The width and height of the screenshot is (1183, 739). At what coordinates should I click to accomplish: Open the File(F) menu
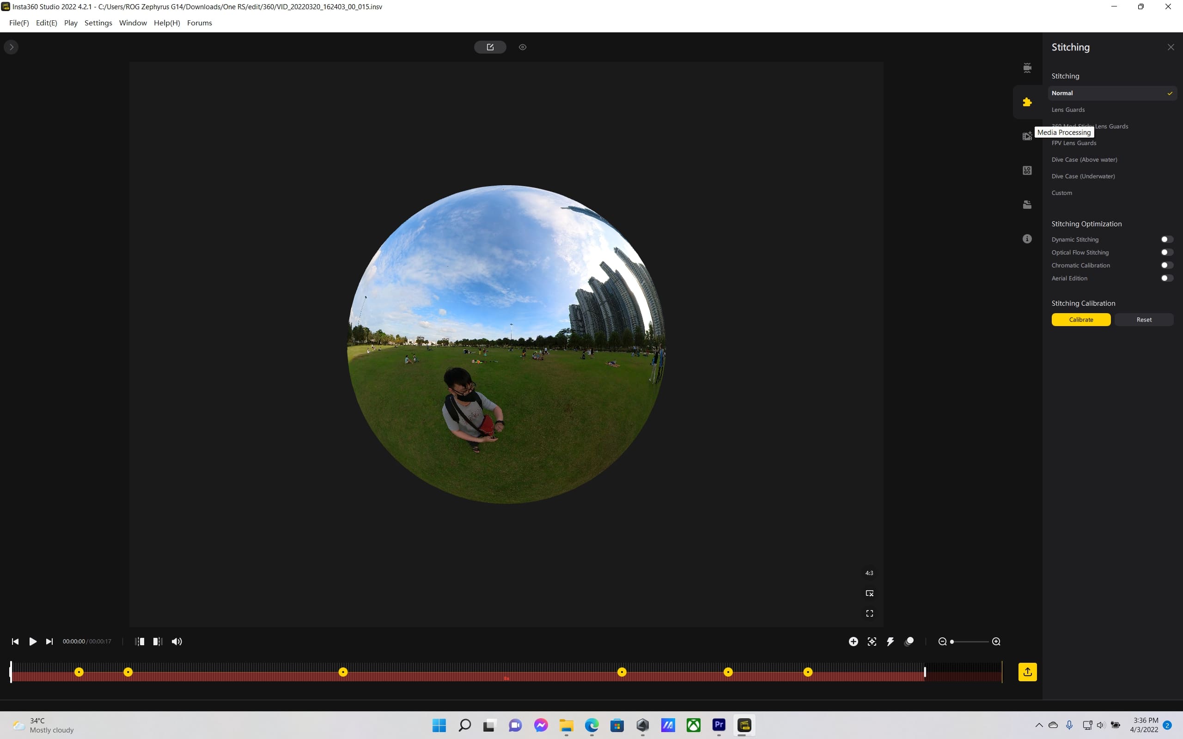(19, 23)
